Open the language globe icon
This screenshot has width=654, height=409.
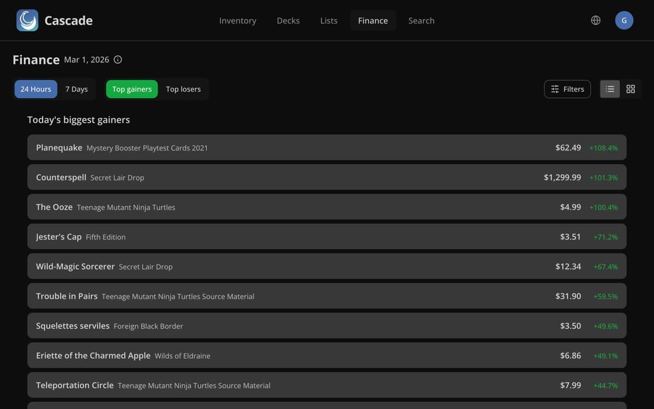[596, 20]
